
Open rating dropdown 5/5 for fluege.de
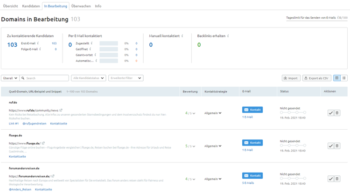[x=190, y=146]
